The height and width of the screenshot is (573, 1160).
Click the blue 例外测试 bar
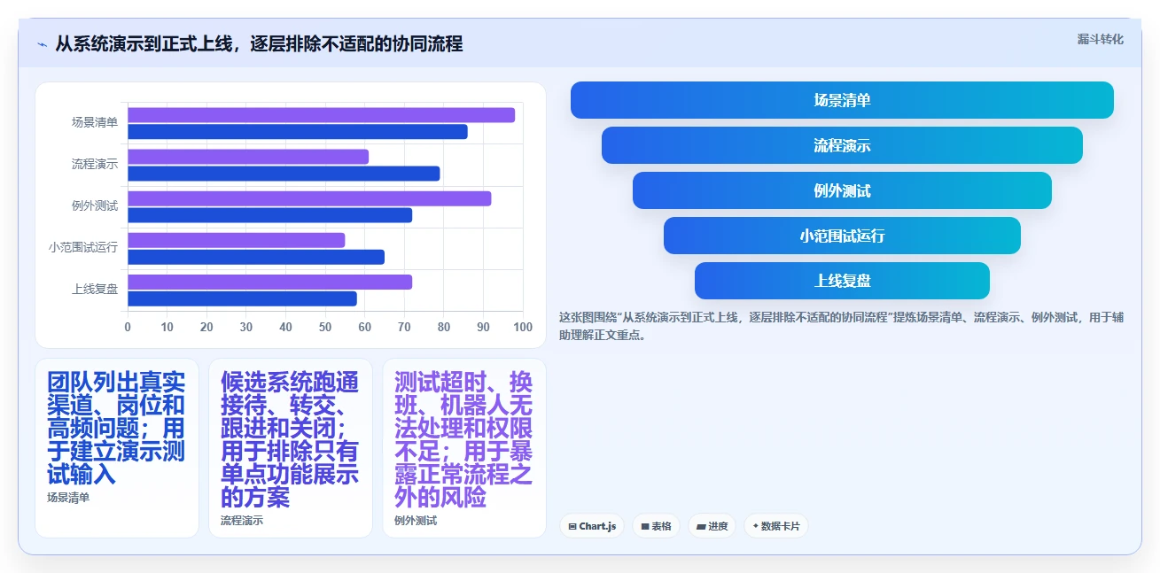(269, 215)
